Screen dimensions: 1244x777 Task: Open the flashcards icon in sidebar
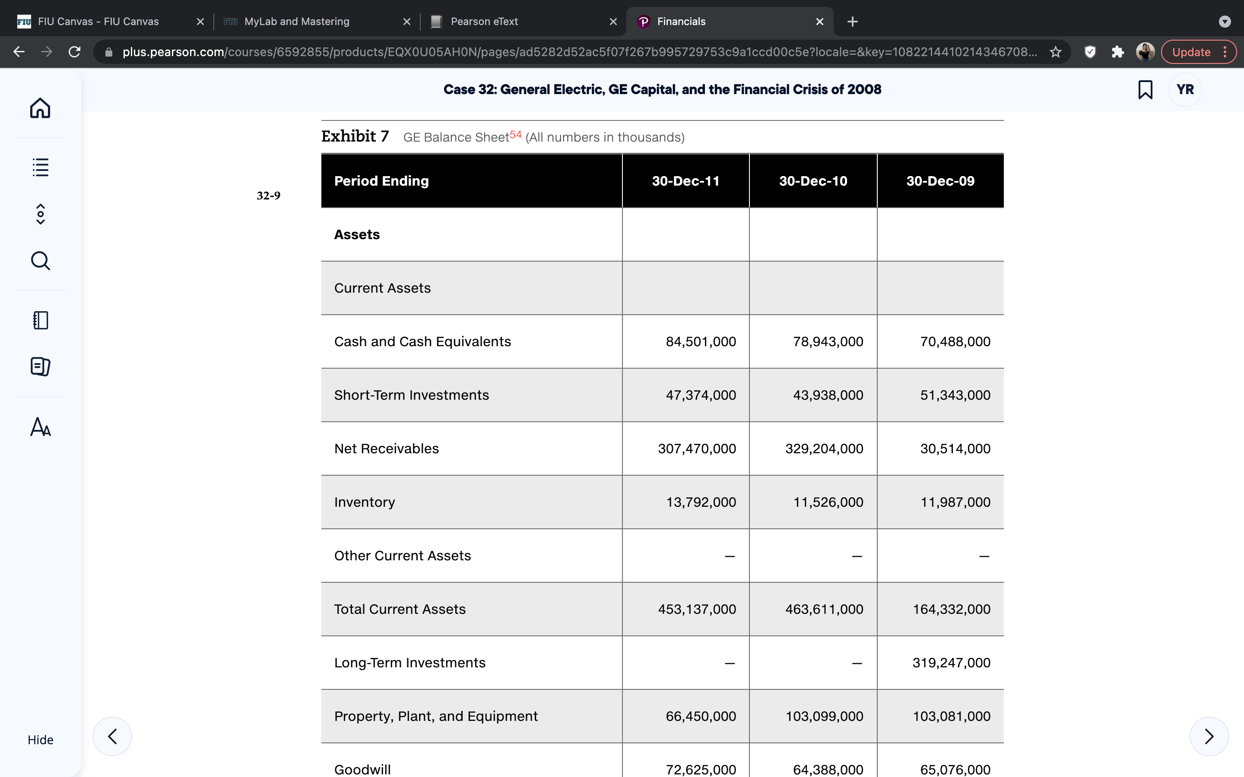(x=40, y=366)
